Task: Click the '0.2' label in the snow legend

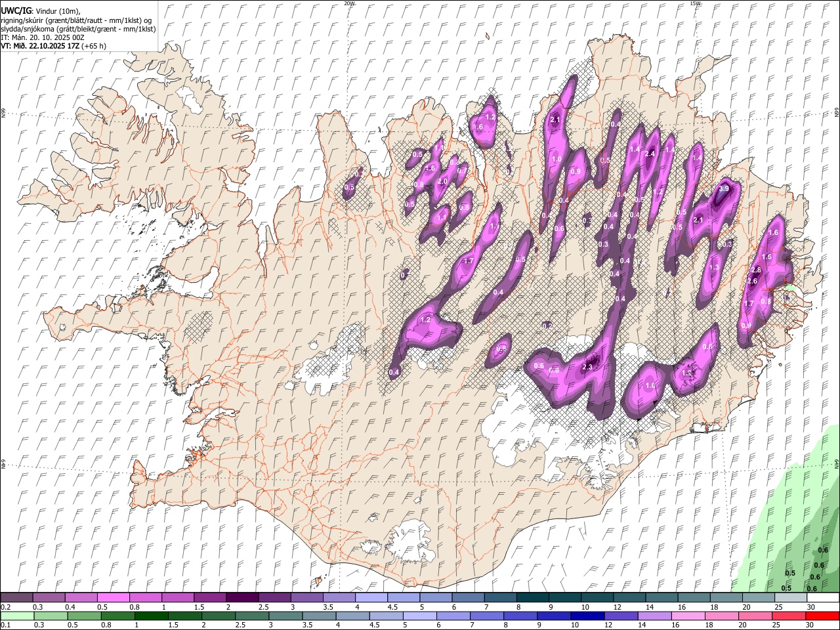Action: click(5, 607)
